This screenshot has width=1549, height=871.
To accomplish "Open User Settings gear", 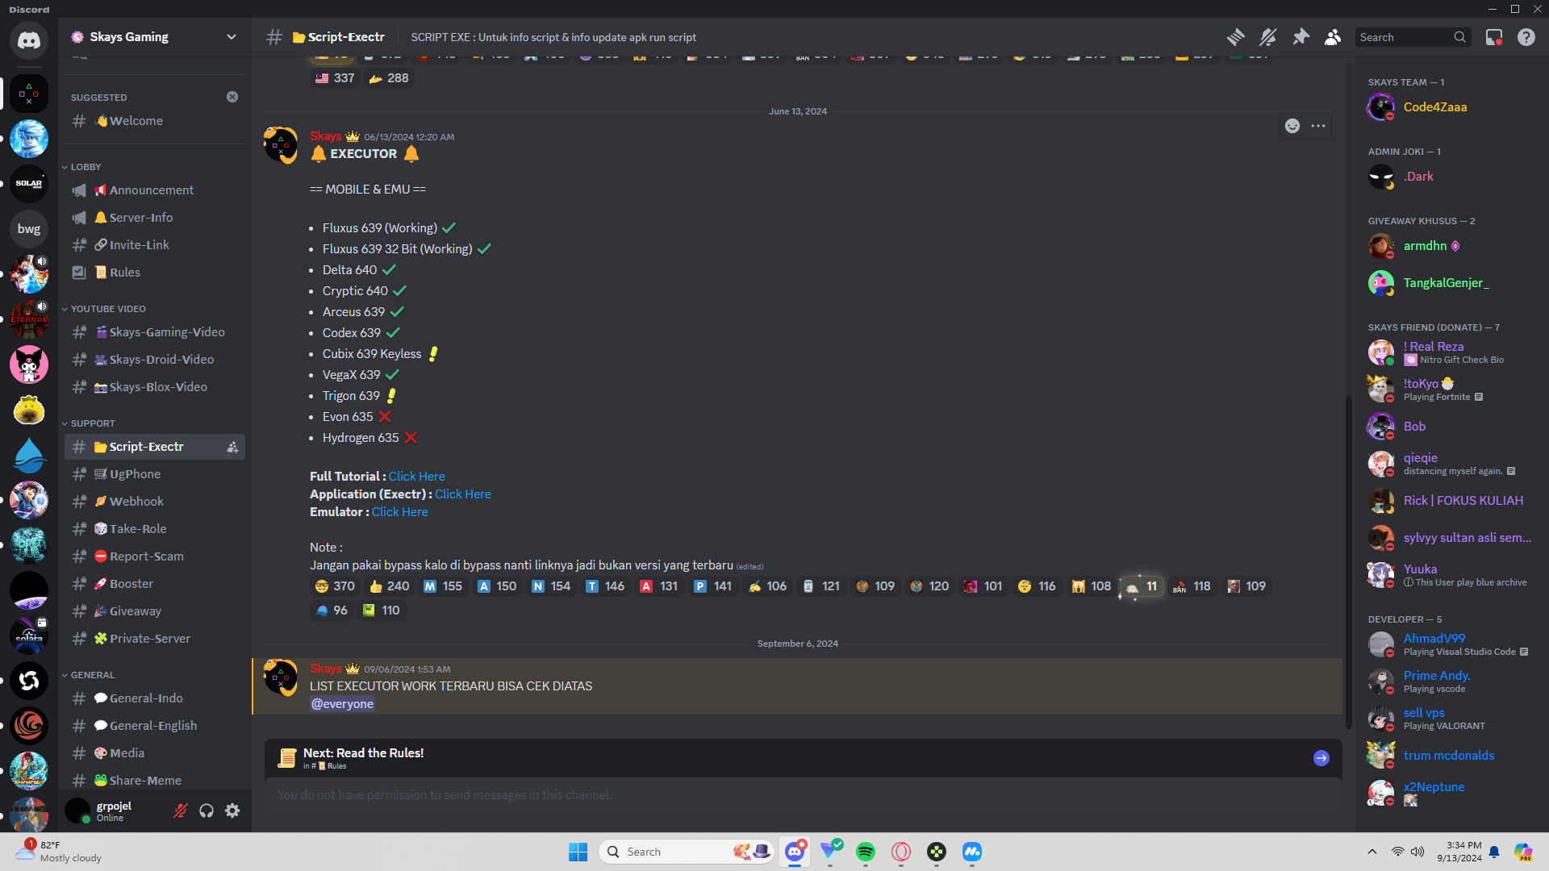I will coord(232,811).
